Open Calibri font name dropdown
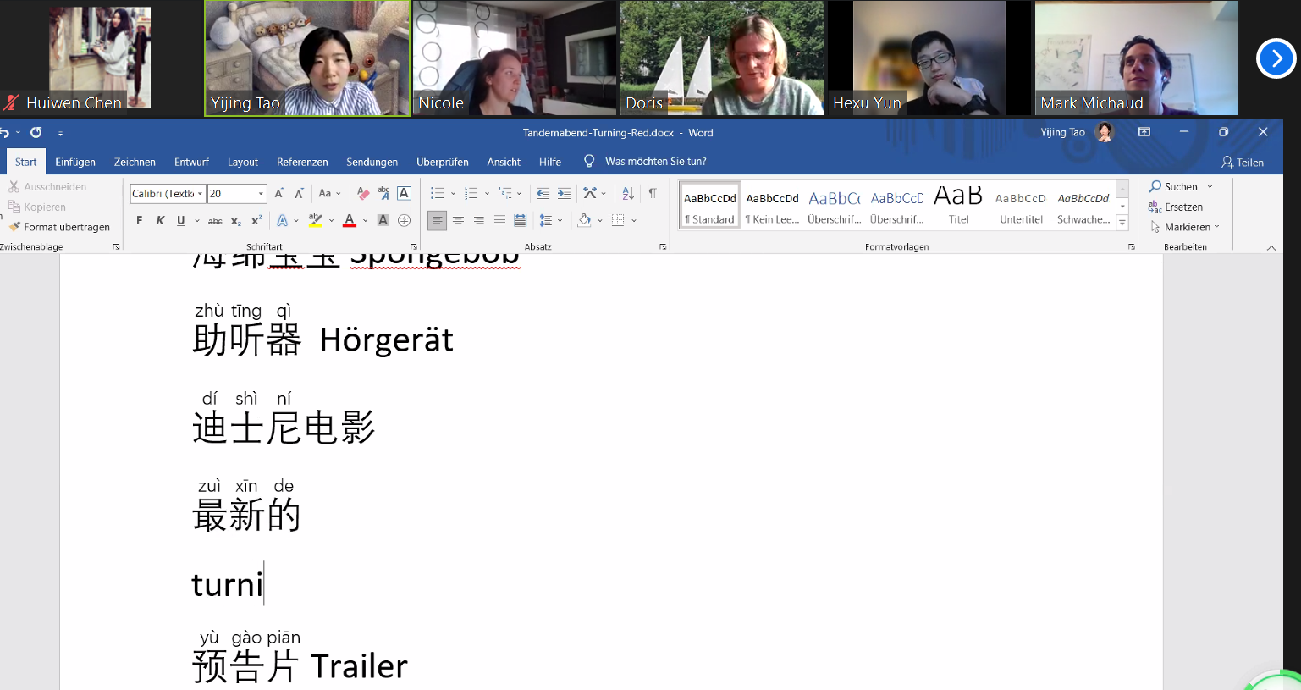 (x=201, y=194)
